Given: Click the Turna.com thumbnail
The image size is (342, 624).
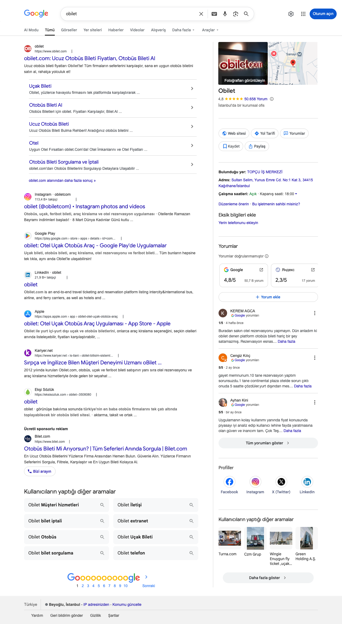Looking at the screenshot, I should [230, 538].
